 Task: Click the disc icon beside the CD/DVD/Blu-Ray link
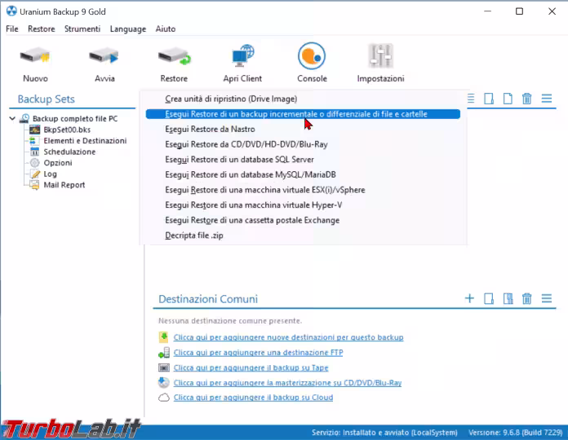pos(164,382)
